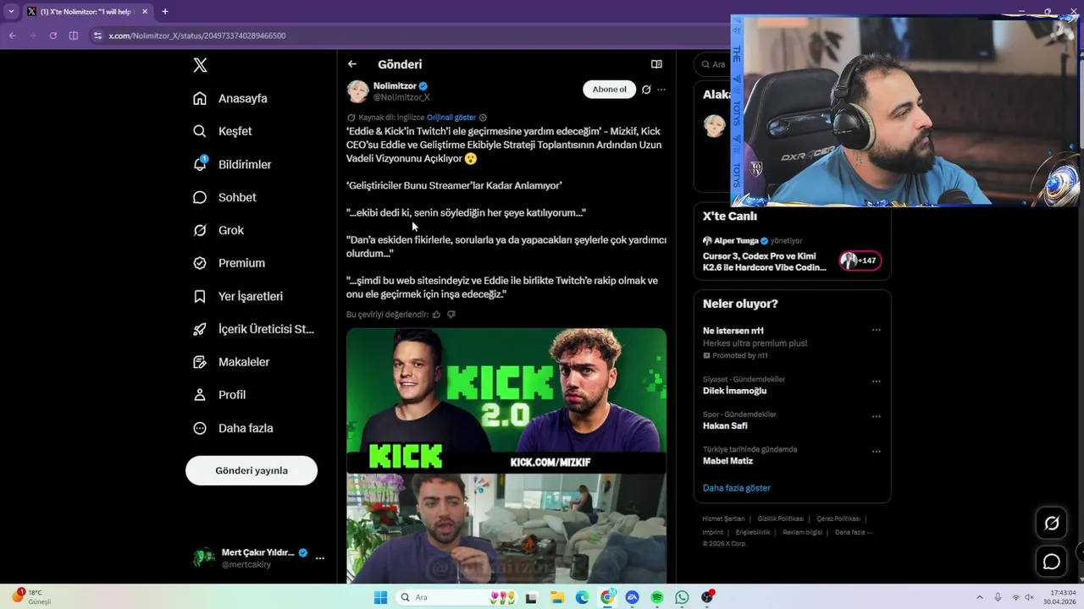
Task: Go back using the post arrow
Action: [352, 64]
